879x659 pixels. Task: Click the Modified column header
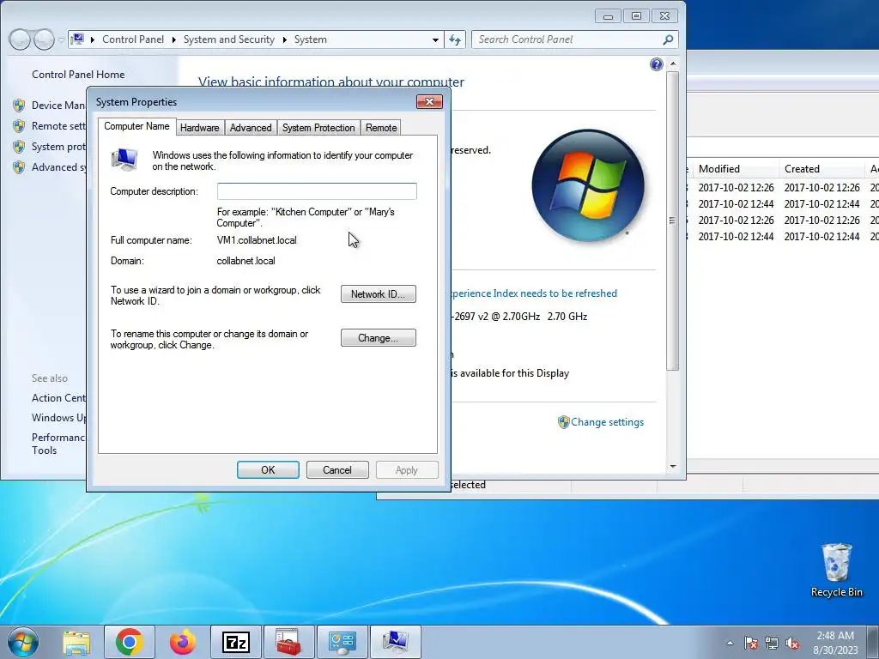click(735, 169)
